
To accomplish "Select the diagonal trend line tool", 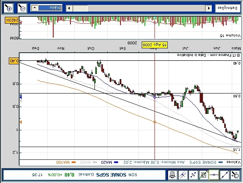I will pos(225,175).
